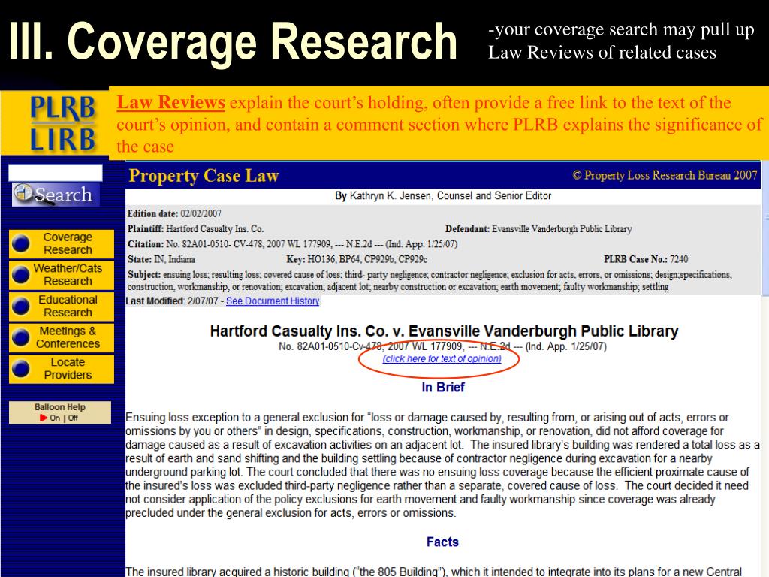Open Weather/Cats Research section
769x577 pixels.
pos(62,275)
